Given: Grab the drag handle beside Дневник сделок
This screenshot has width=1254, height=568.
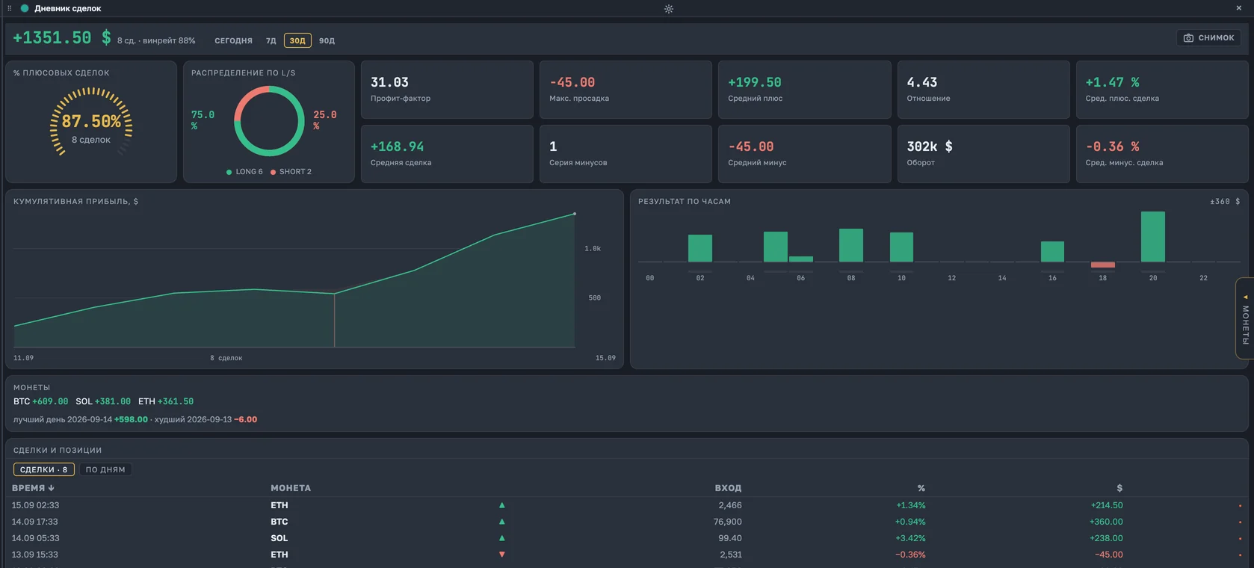Looking at the screenshot, I should pyautogui.click(x=10, y=8).
